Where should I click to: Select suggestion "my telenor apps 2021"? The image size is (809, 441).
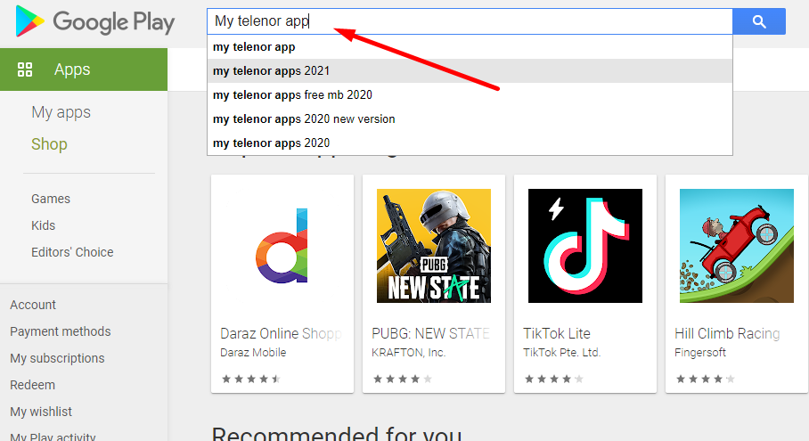[x=470, y=70]
